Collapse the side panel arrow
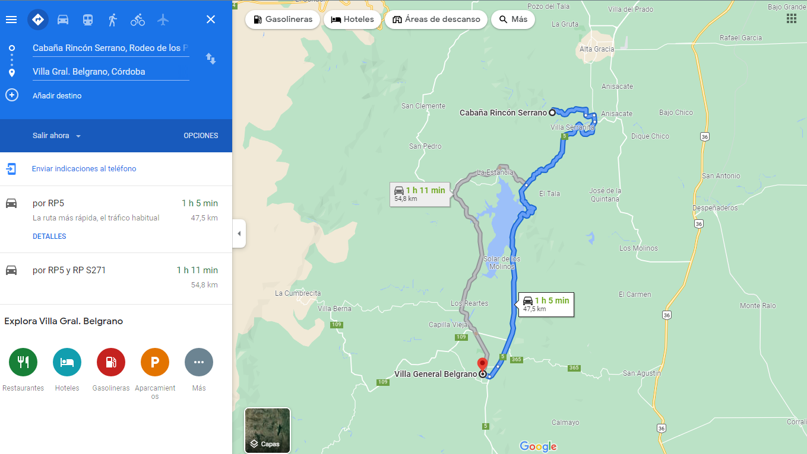This screenshot has width=807, height=454. click(239, 234)
